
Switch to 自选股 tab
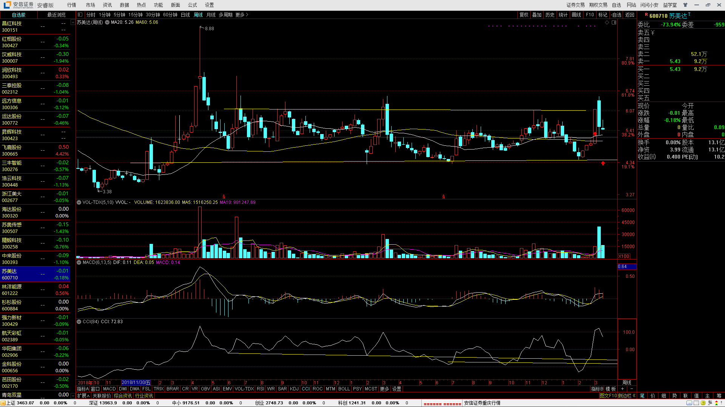click(19, 15)
